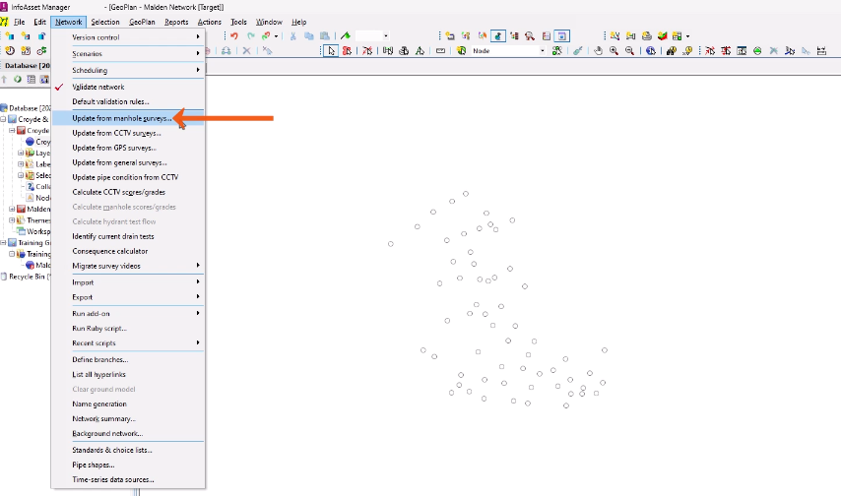Choose Update from manhole surveys

128,118
